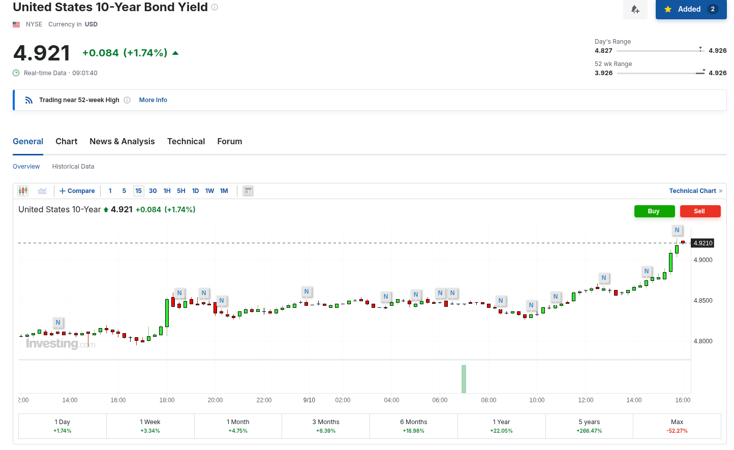Viewport: 734px width, 450px height.
Task: Toggle the Added watchlist star button
Action: pos(691,9)
